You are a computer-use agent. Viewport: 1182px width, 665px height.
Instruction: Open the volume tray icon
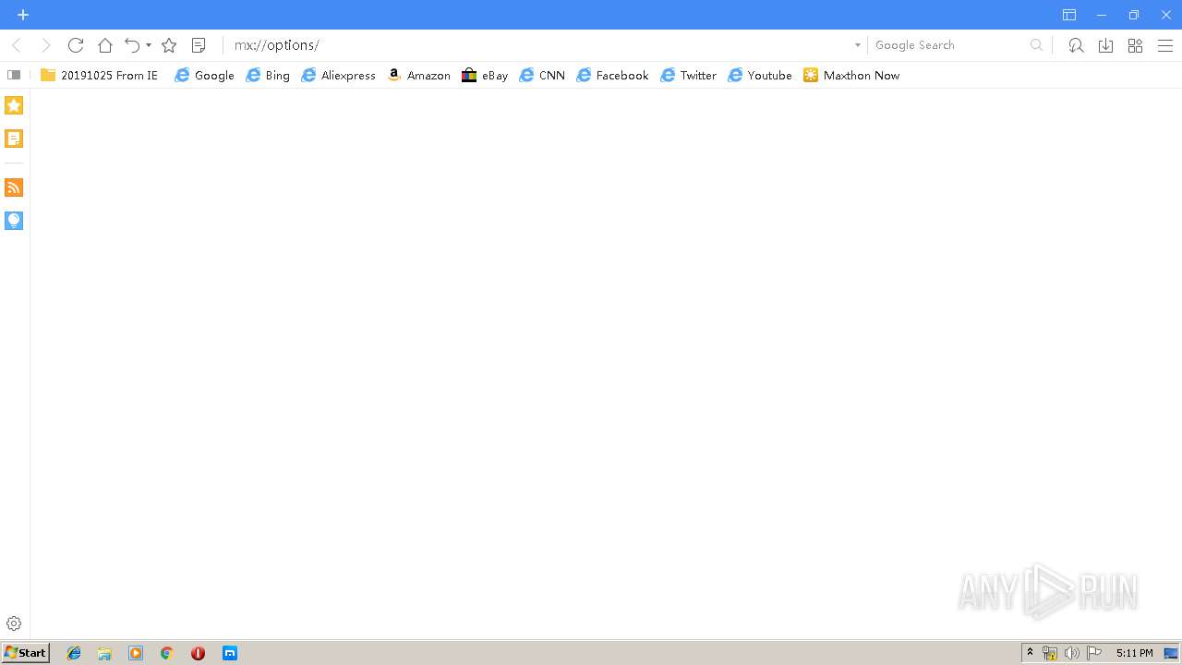[x=1071, y=653]
